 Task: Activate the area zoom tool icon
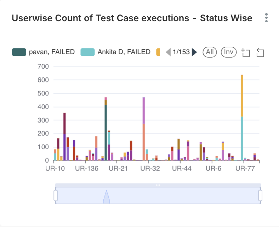pos(245,53)
